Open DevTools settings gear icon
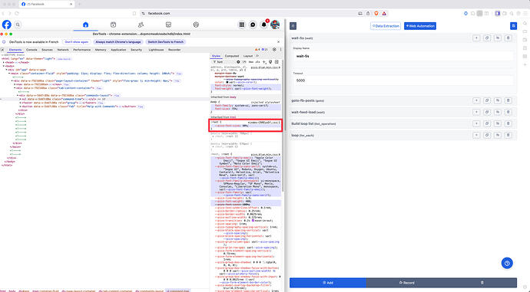This screenshot has height=292, width=530. 274,50
